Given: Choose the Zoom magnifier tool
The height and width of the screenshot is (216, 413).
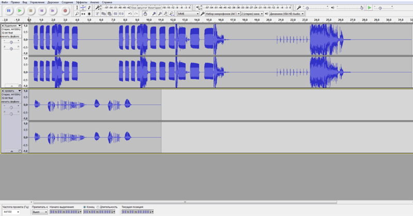Looking at the screenshot, I should point(77,13).
